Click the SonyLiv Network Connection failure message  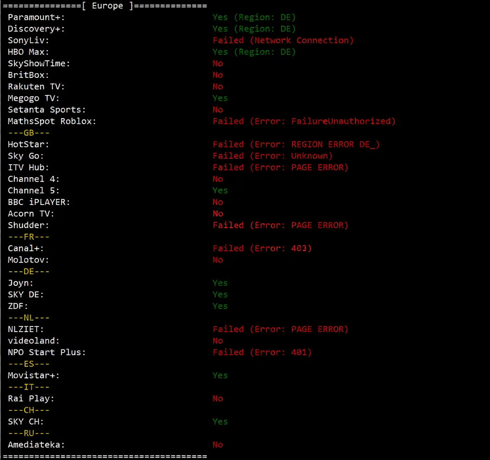283,40
